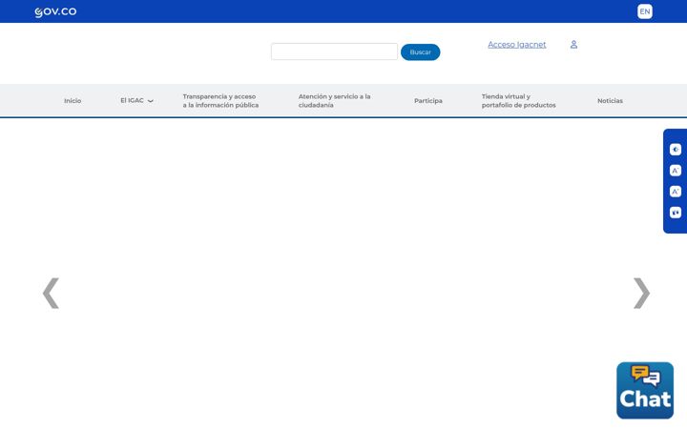The image size is (687, 429).
Task: Toggle high contrast accessibility icon
Action: tap(676, 150)
